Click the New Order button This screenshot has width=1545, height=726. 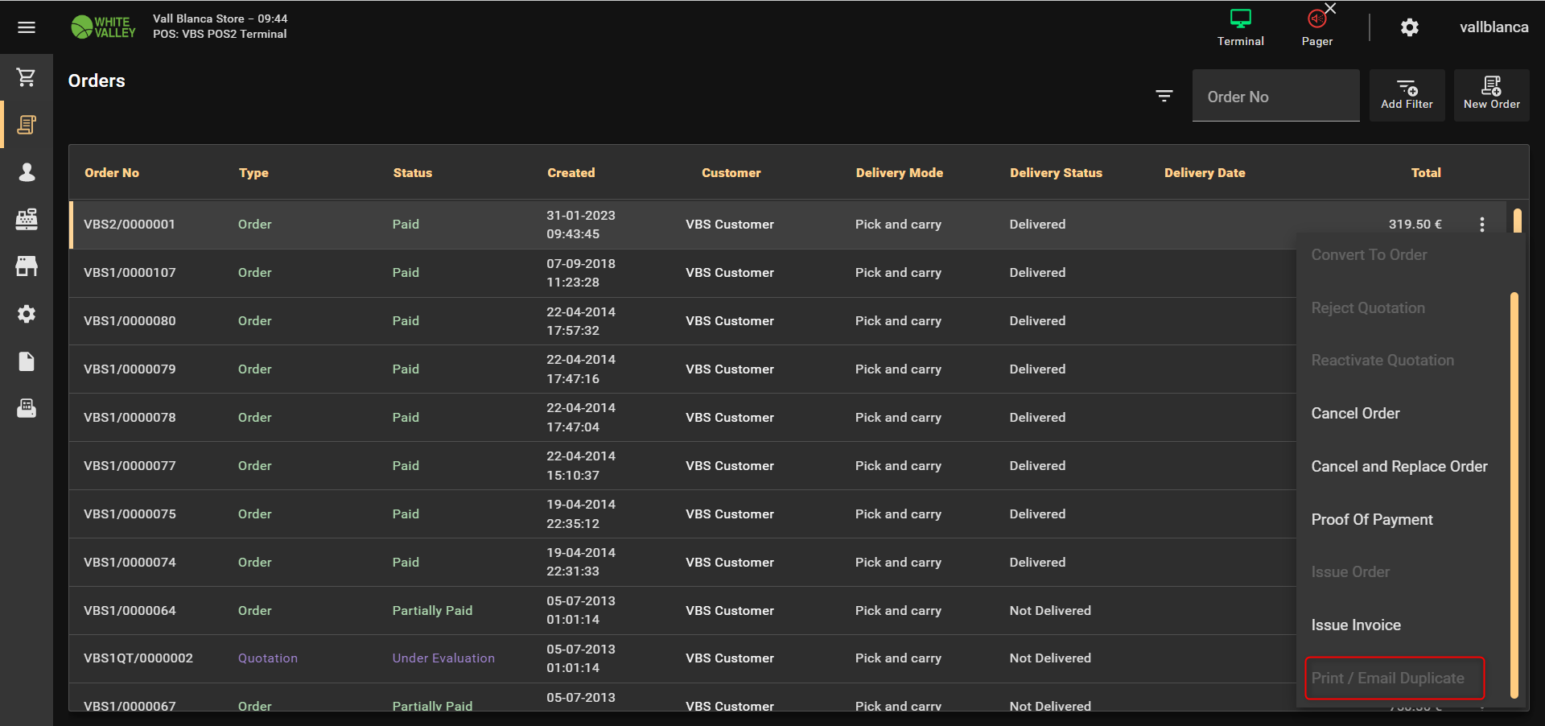(1491, 95)
